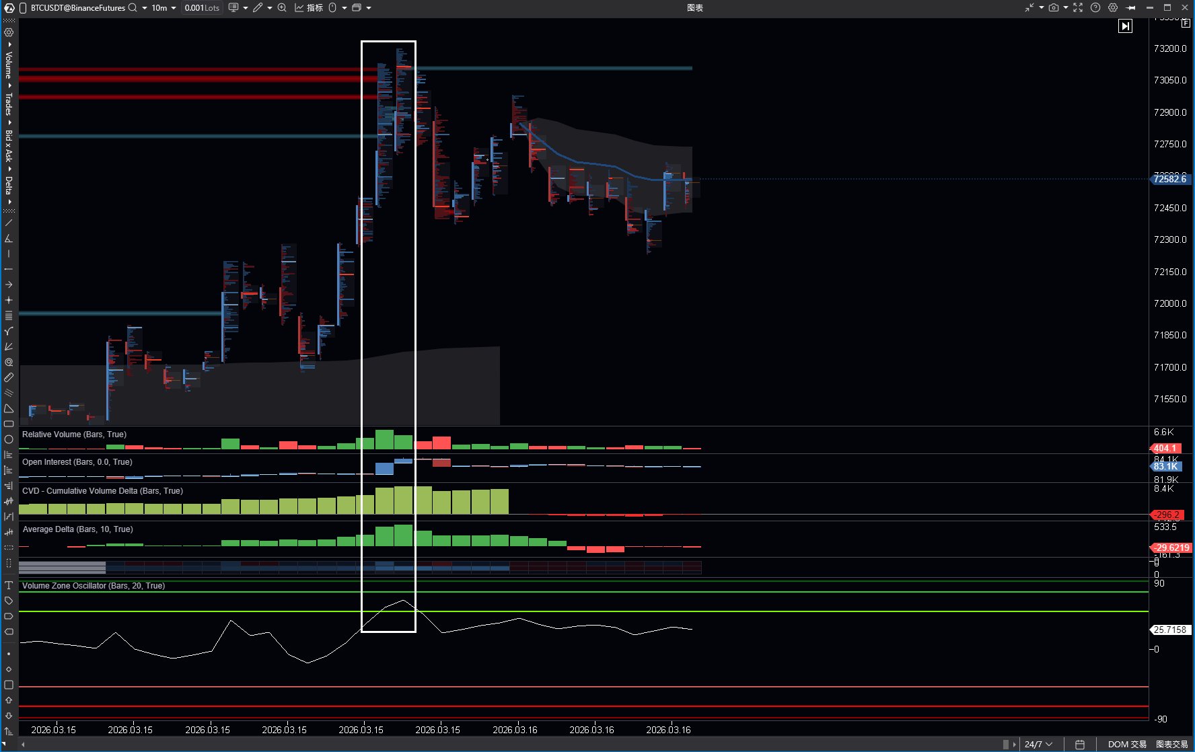This screenshot has height=752, width=1195.
Task: Click the 图表交易 chart trading button
Action: tap(1171, 744)
